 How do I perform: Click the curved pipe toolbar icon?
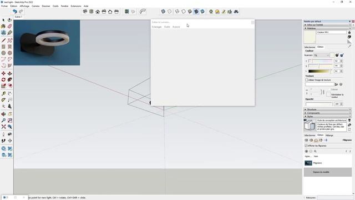click(x=143, y=11)
